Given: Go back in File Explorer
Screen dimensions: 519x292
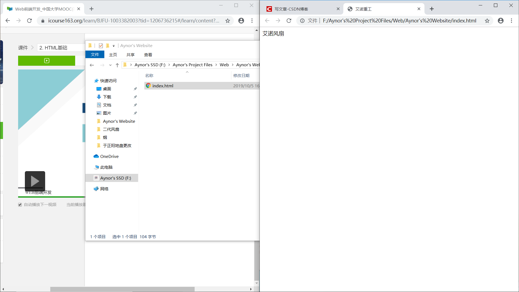Looking at the screenshot, I should (x=92, y=65).
